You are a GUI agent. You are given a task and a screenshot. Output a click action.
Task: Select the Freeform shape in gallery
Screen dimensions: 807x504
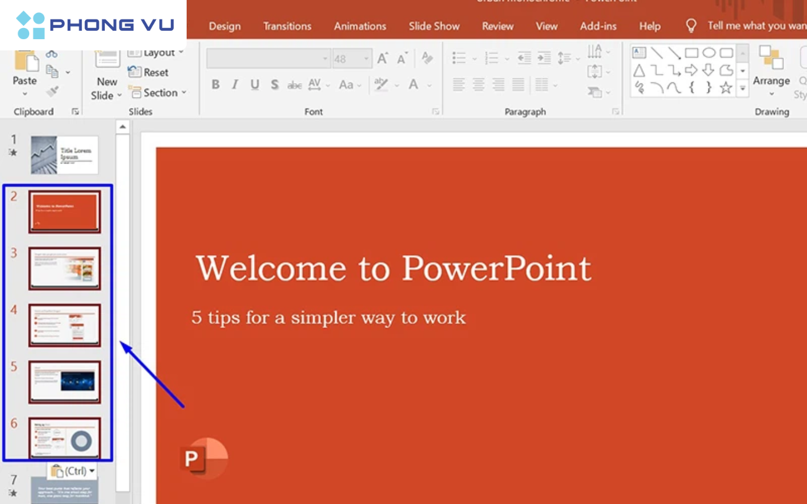point(726,71)
